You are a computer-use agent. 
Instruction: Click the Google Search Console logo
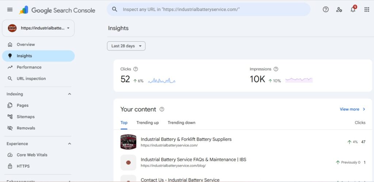click(x=57, y=10)
